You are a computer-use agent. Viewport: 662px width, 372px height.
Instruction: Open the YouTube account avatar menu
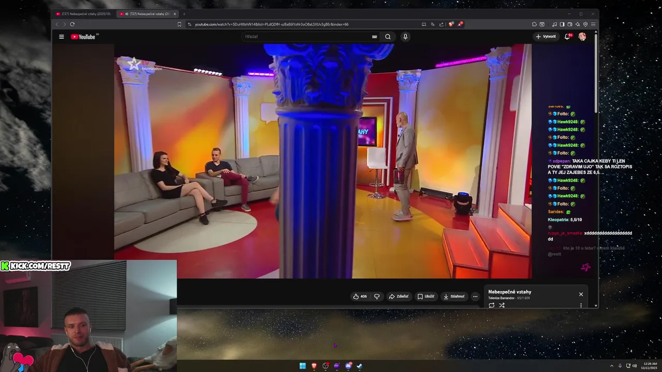[x=582, y=37]
